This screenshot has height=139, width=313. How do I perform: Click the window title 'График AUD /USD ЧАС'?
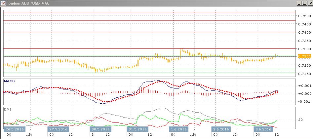point(28,3)
